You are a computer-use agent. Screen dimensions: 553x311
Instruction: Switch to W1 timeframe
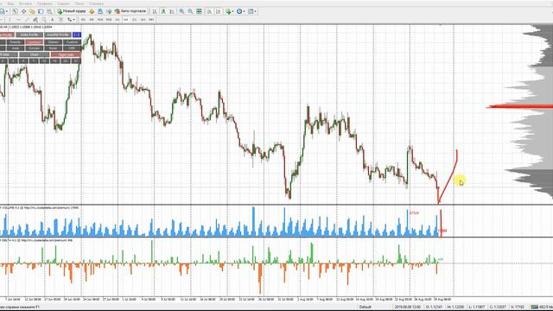point(143,19)
